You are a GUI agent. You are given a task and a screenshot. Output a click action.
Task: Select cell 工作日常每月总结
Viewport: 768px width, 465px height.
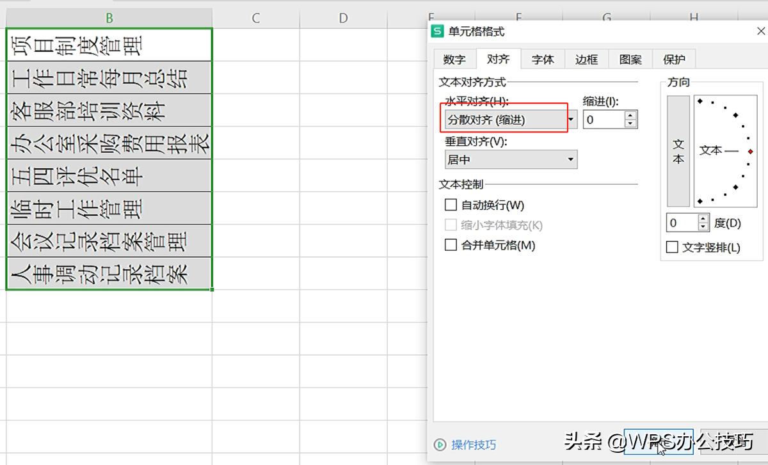[x=109, y=78]
